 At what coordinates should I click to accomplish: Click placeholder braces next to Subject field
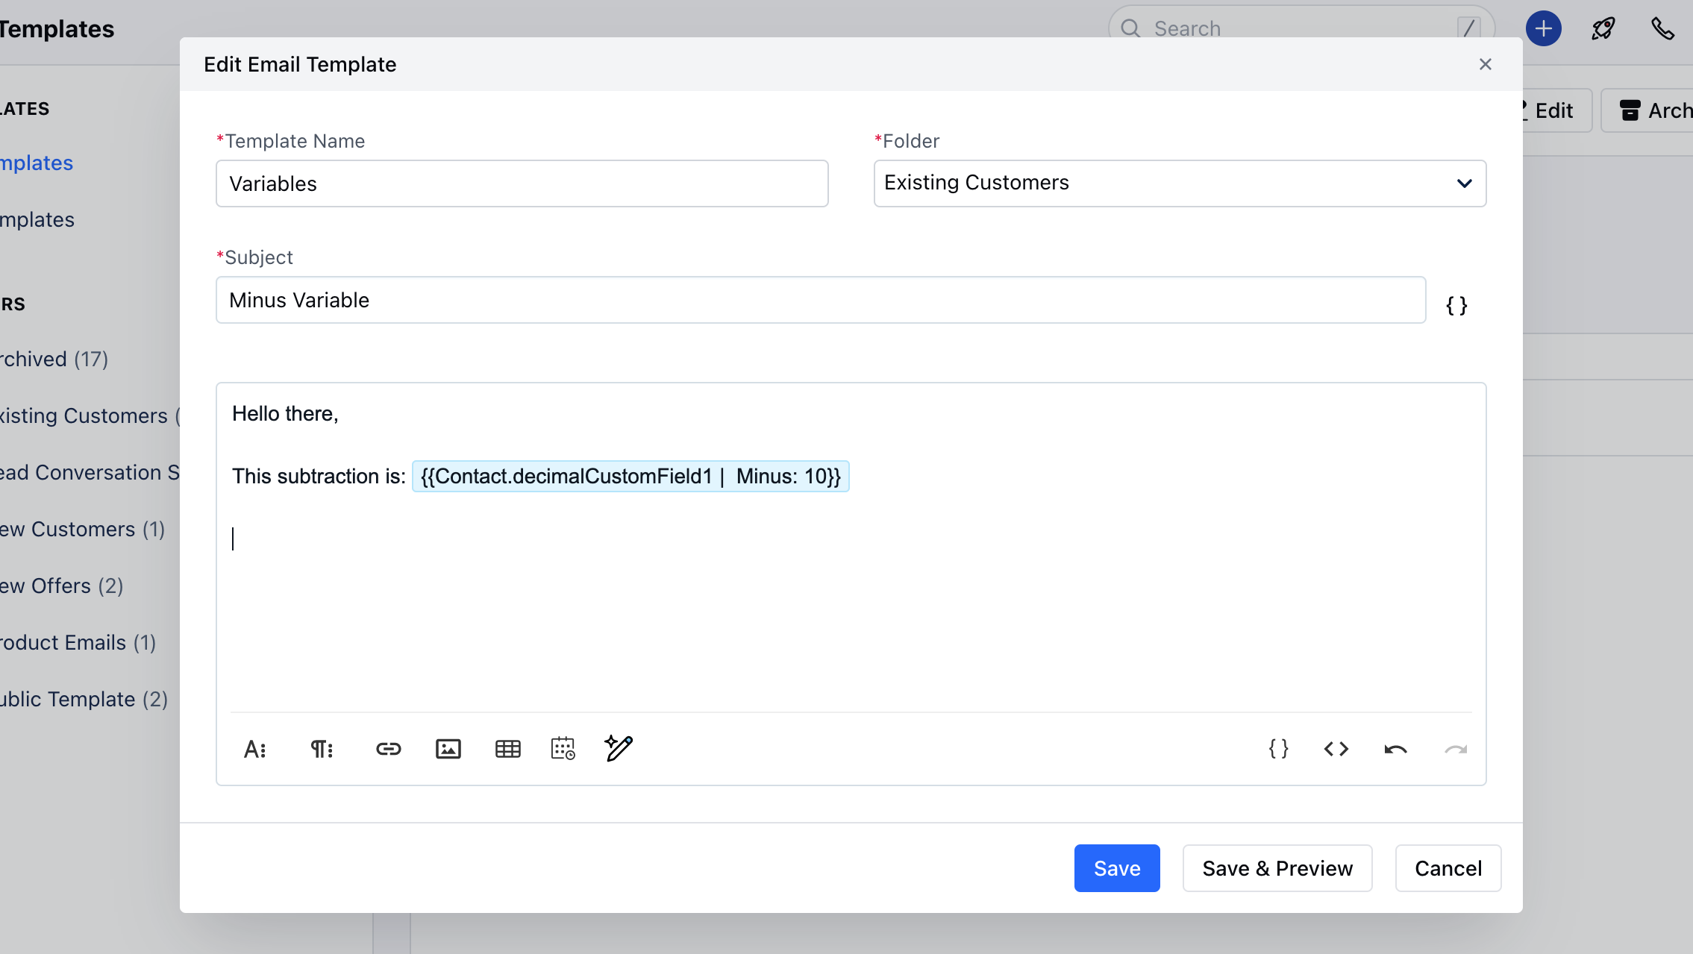tap(1456, 306)
